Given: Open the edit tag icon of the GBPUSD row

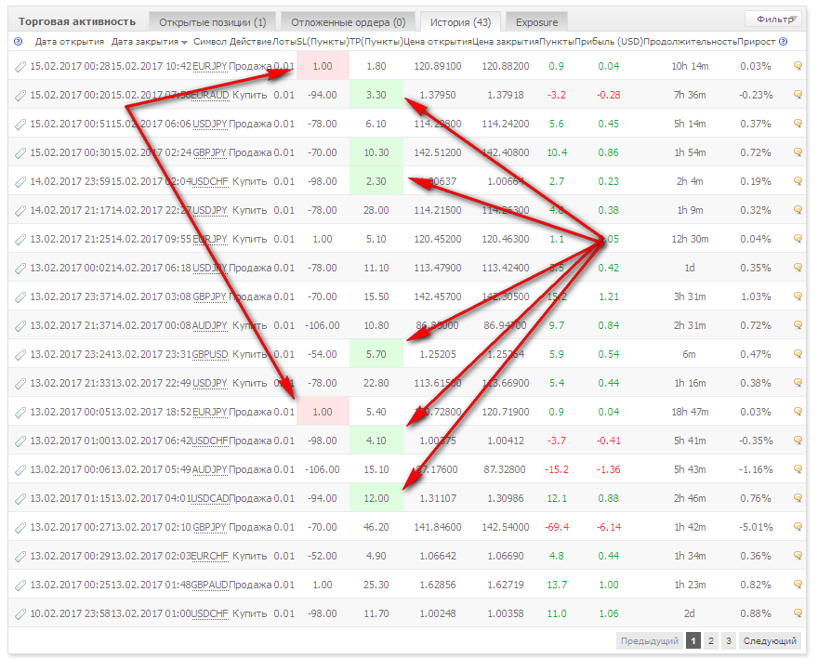Looking at the screenshot, I should click(20, 354).
